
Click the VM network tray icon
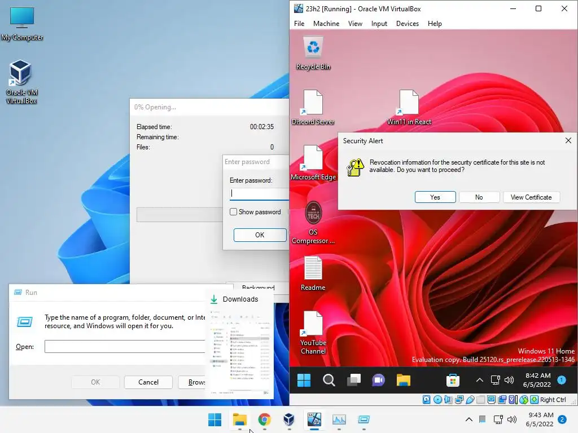point(496,380)
